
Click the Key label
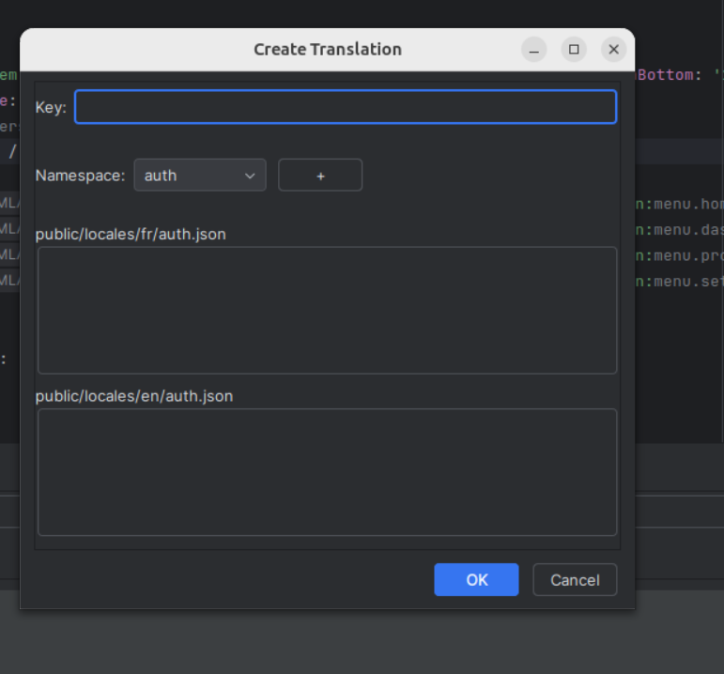coord(51,108)
